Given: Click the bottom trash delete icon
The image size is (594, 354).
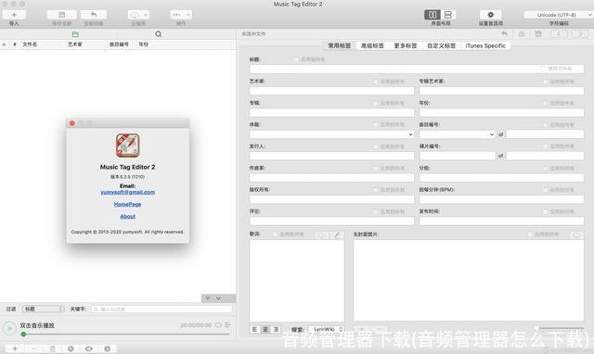Looking at the screenshot, I should [52, 348].
